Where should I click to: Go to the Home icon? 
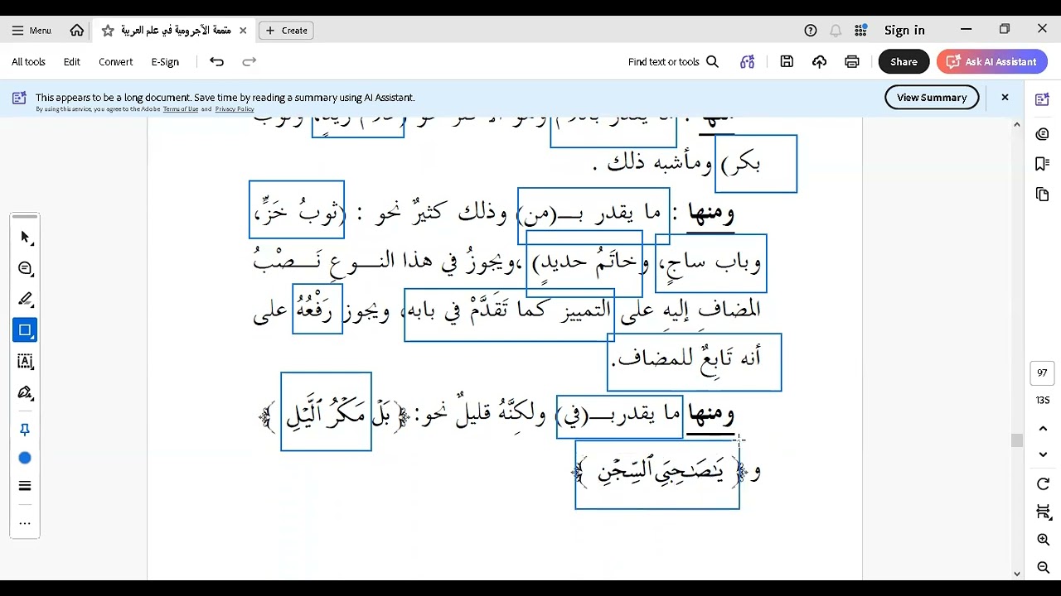click(77, 31)
